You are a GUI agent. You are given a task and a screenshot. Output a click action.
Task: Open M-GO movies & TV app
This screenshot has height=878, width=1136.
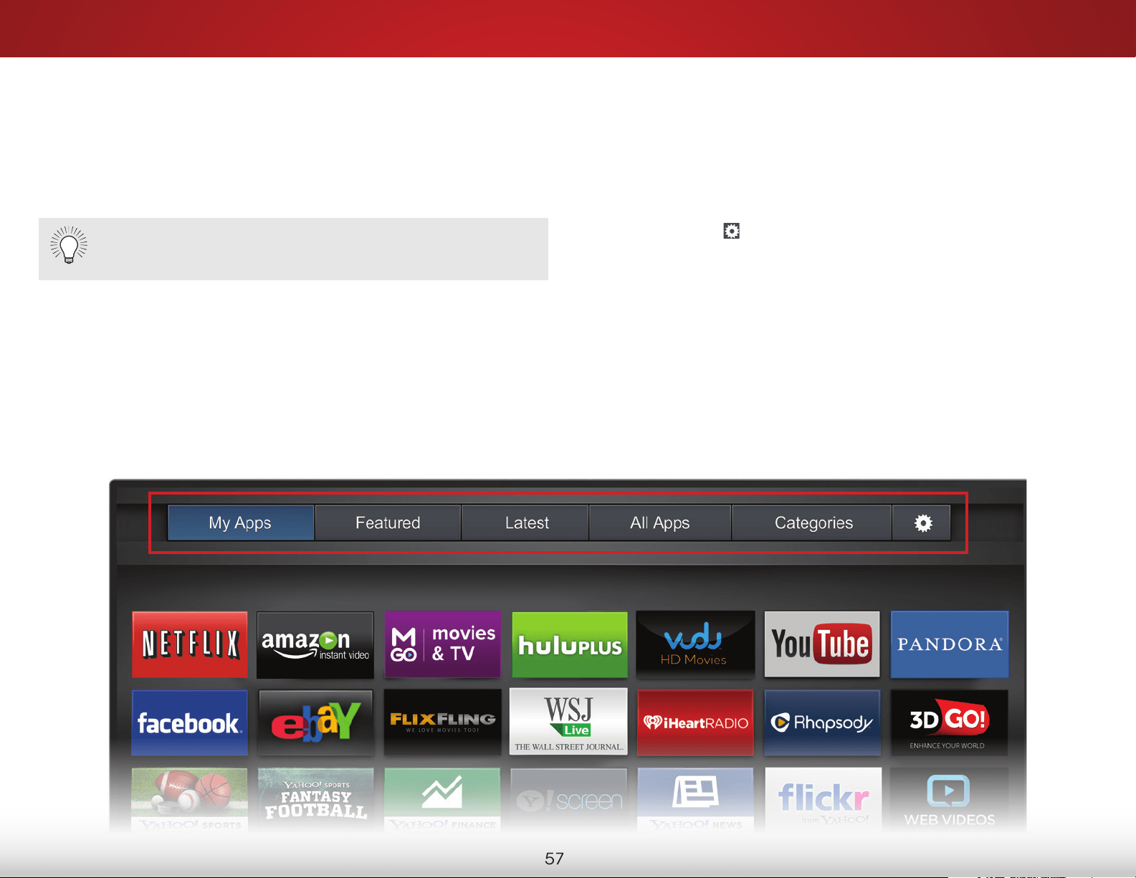point(443,644)
